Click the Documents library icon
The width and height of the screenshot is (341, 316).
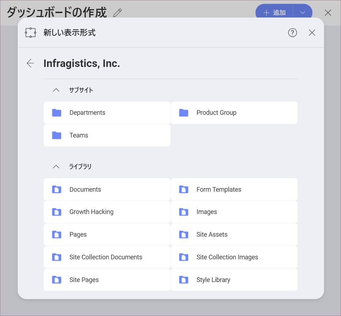coord(57,189)
